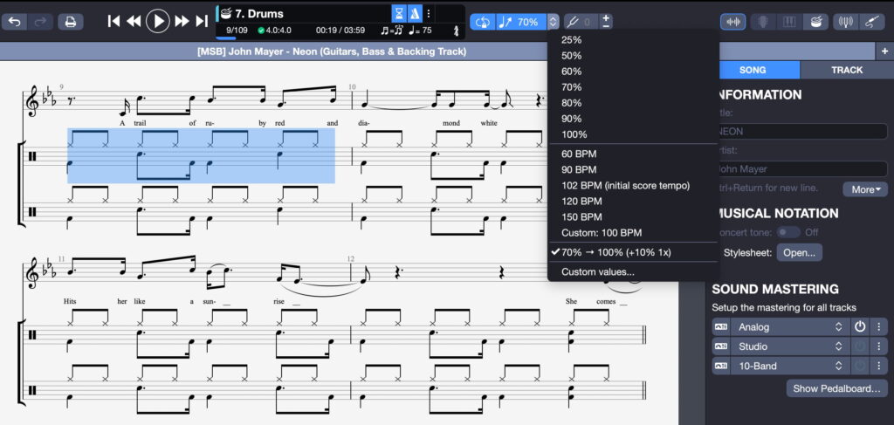894x425 pixels.
Task: Open Custom values... entry
Action: point(633,271)
